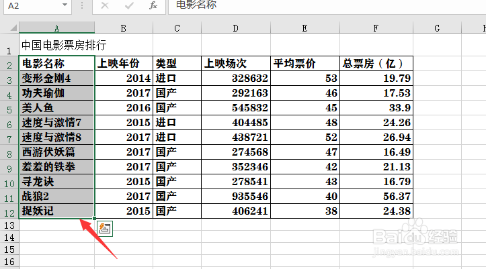
Task: Click the cell 寻龙诀
Action: (x=56, y=182)
